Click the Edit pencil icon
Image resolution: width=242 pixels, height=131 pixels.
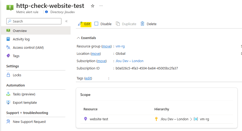coord(80,24)
